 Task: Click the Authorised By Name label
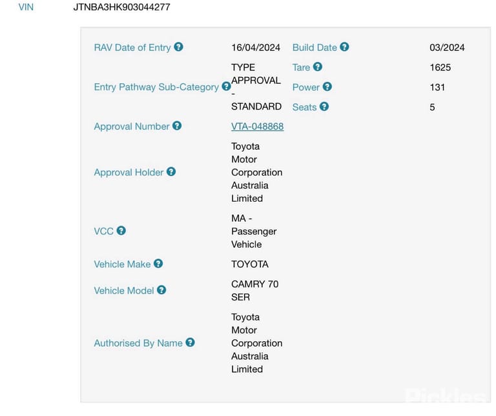coord(138,343)
